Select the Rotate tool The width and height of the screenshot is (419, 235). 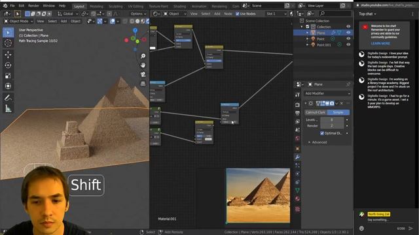tap(8, 65)
